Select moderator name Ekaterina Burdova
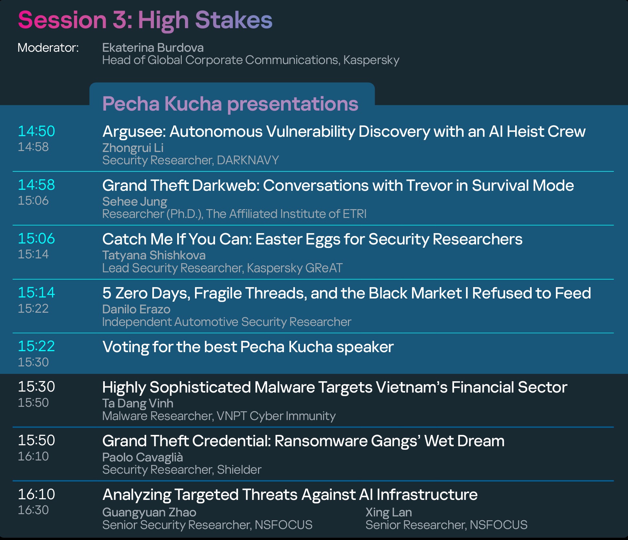 pos(153,48)
